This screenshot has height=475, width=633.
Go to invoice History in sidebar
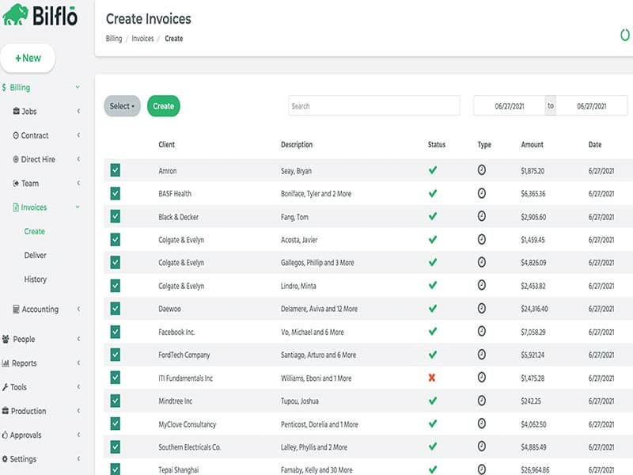point(35,279)
